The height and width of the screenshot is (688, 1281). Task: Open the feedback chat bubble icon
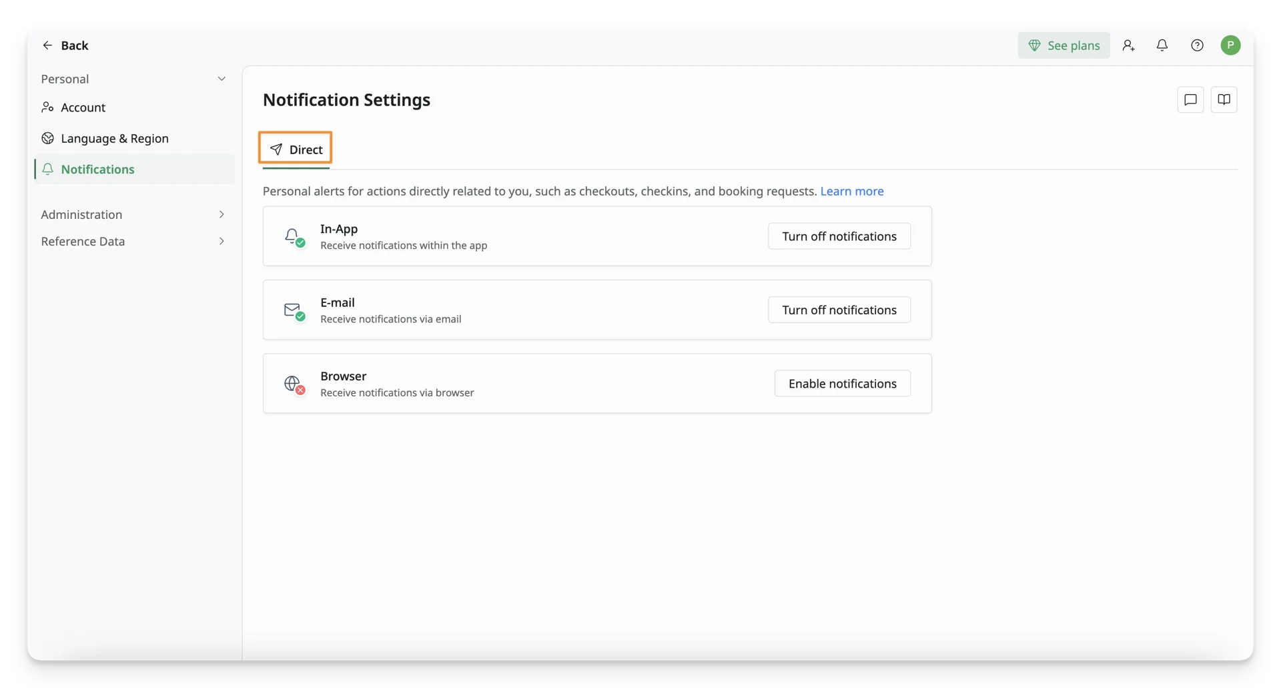1190,100
